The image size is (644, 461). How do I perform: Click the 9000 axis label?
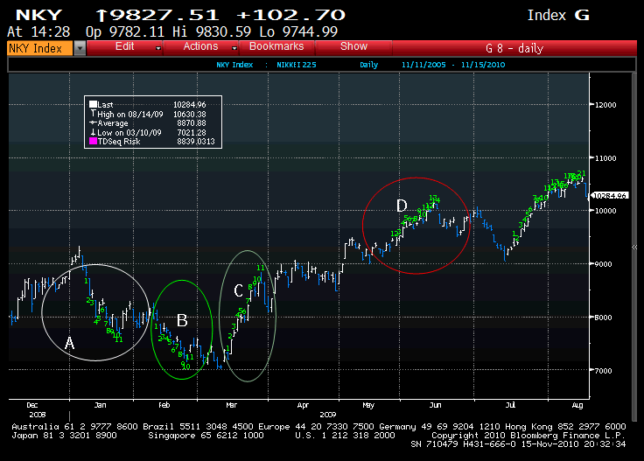pos(604,264)
